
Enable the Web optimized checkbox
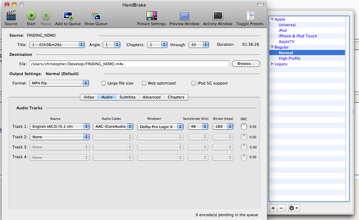(144, 83)
